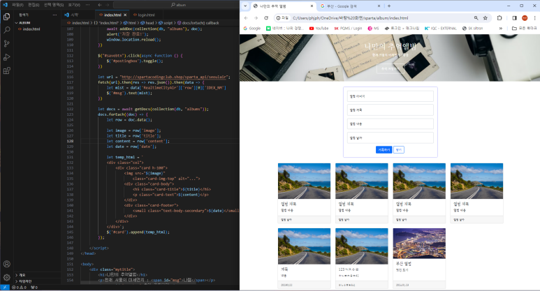The image size is (540, 291).
Task: Open Chrome profile avatar
Action: 525,18
